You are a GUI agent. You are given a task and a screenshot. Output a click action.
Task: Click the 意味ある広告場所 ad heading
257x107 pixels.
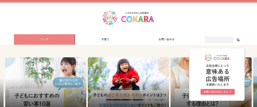tap(218, 75)
